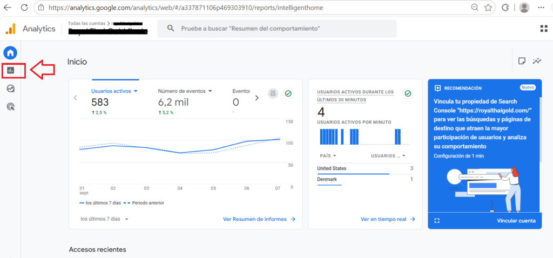Open the browser extensions puzzle icon
Viewport: 553px width, 258px height.
pos(505,8)
